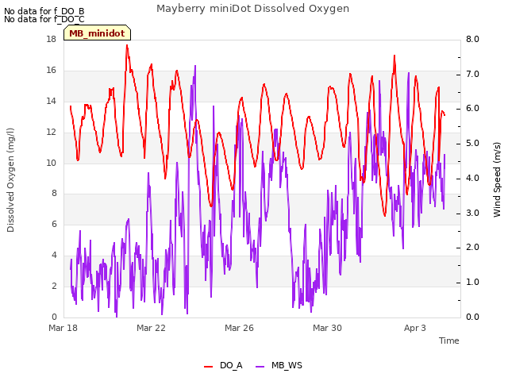Viewport: 508px width, 381px height.
Task: Click the Wind Speed (m/s) axis title
Action: click(x=497, y=179)
